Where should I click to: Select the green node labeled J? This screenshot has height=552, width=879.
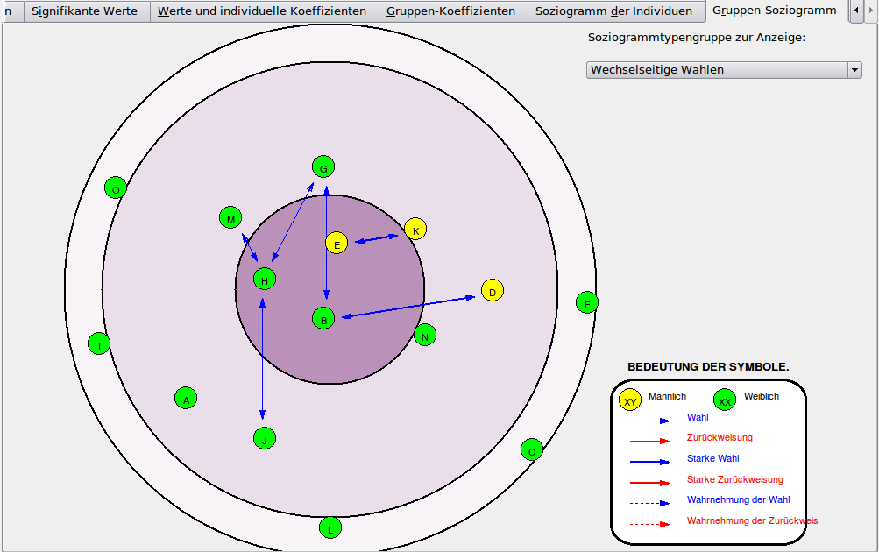265,439
